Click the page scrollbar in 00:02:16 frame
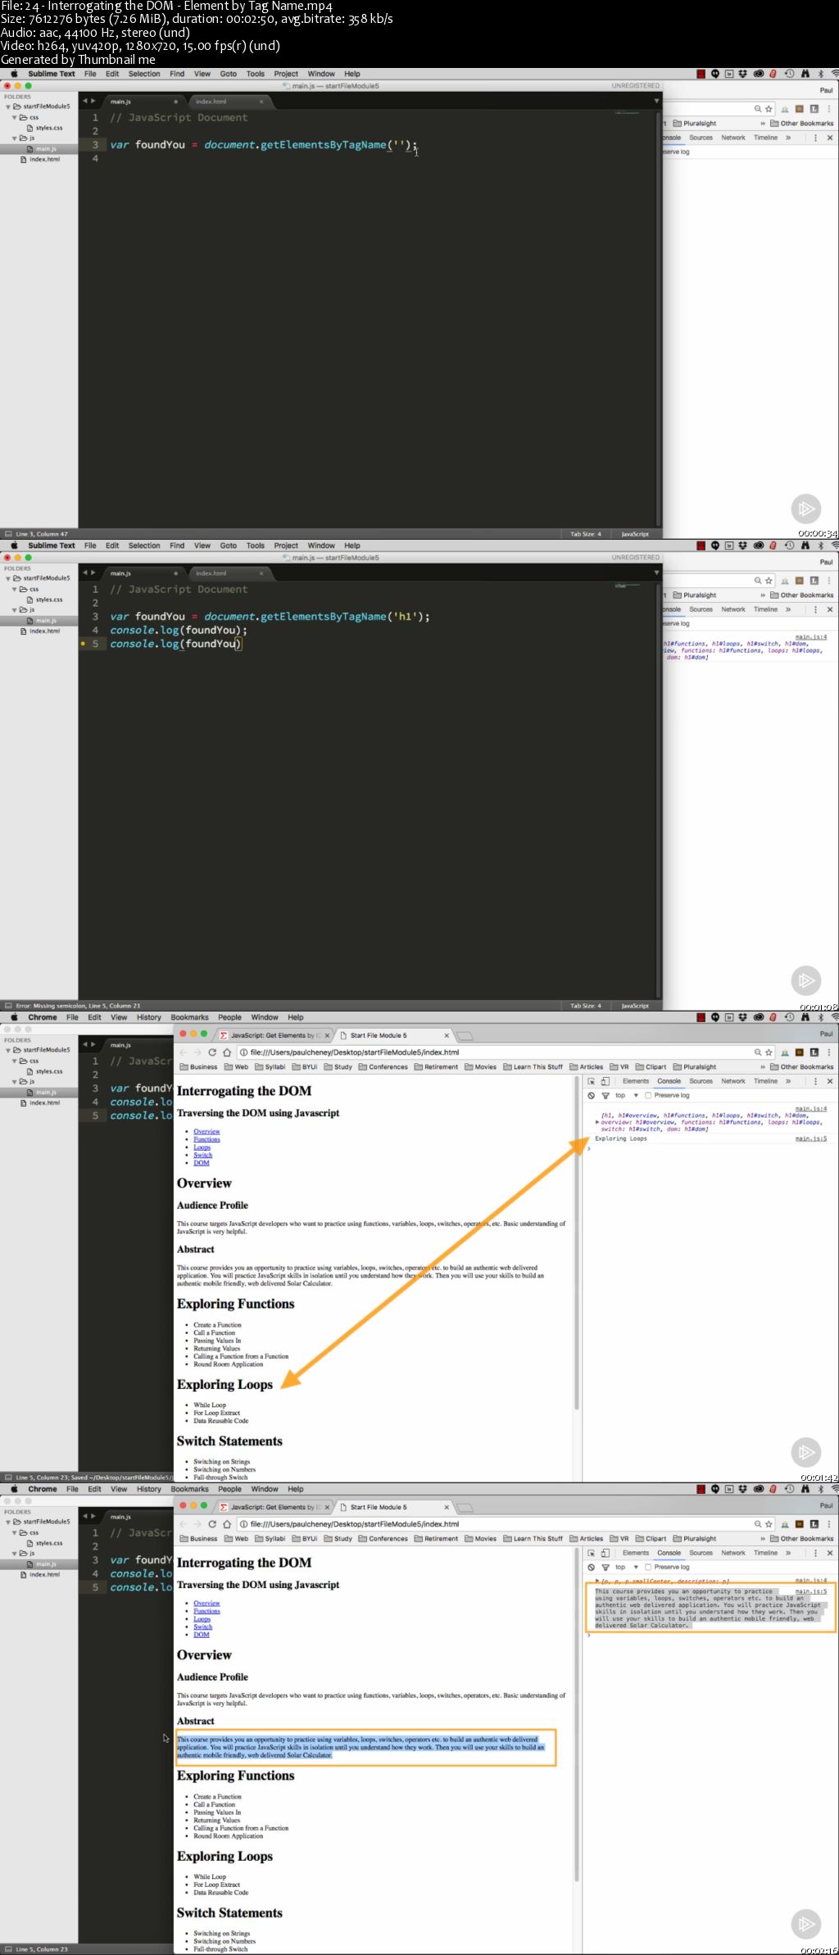This screenshot has width=839, height=1955. click(x=577, y=1717)
